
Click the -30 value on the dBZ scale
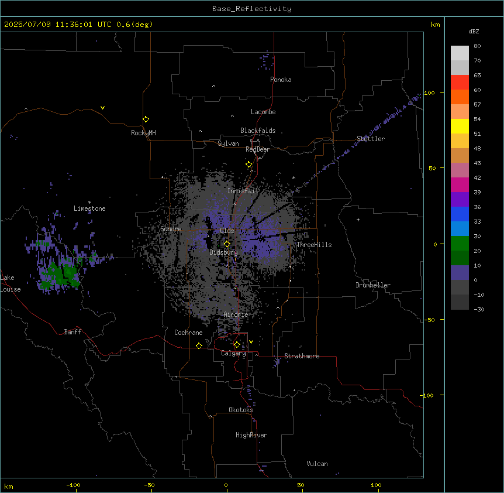pos(479,309)
